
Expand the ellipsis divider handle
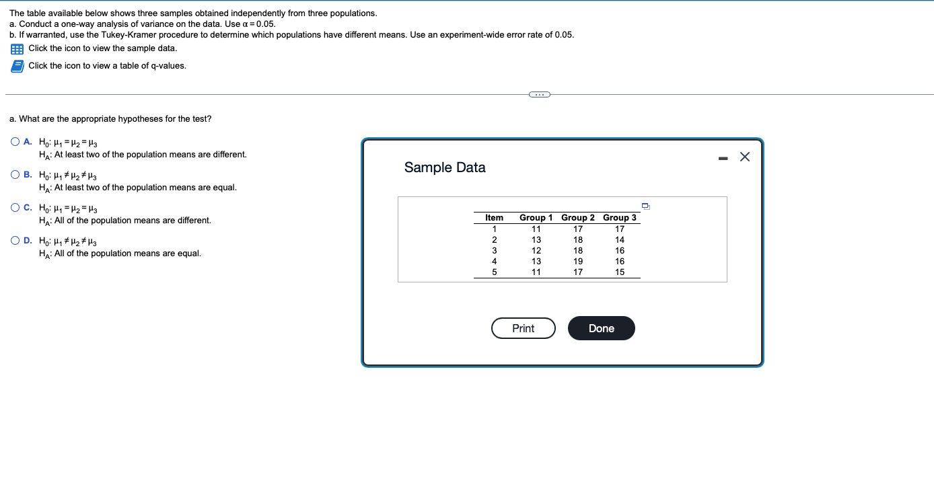click(539, 94)
